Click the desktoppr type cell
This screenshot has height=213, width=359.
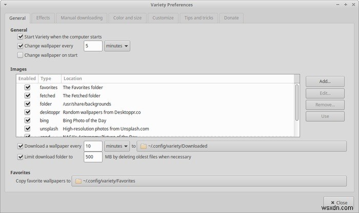[50, 112]
